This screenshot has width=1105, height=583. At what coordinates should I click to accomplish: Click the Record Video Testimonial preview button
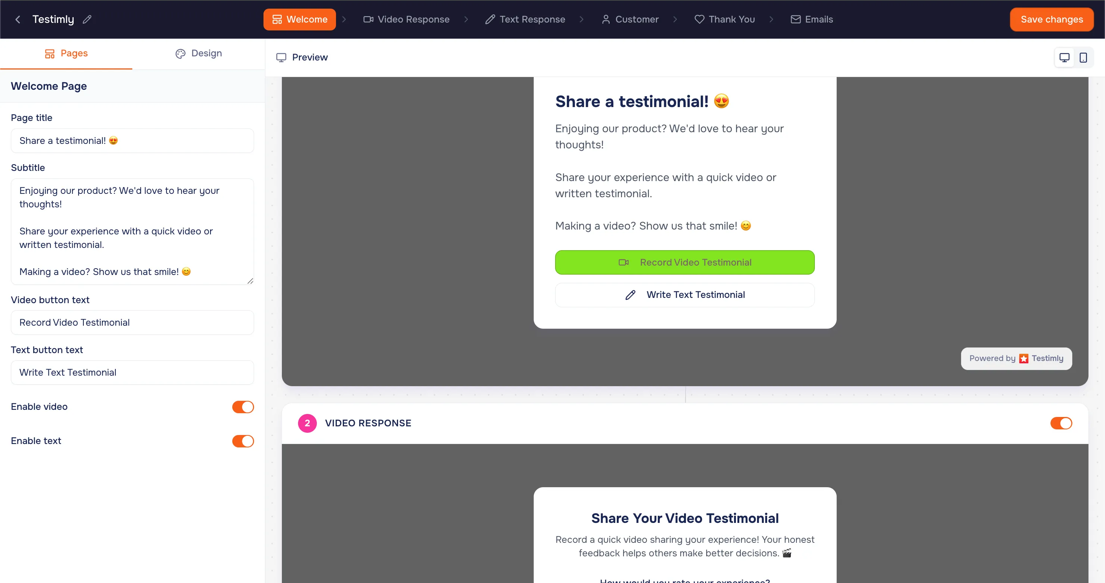point(684,262)
